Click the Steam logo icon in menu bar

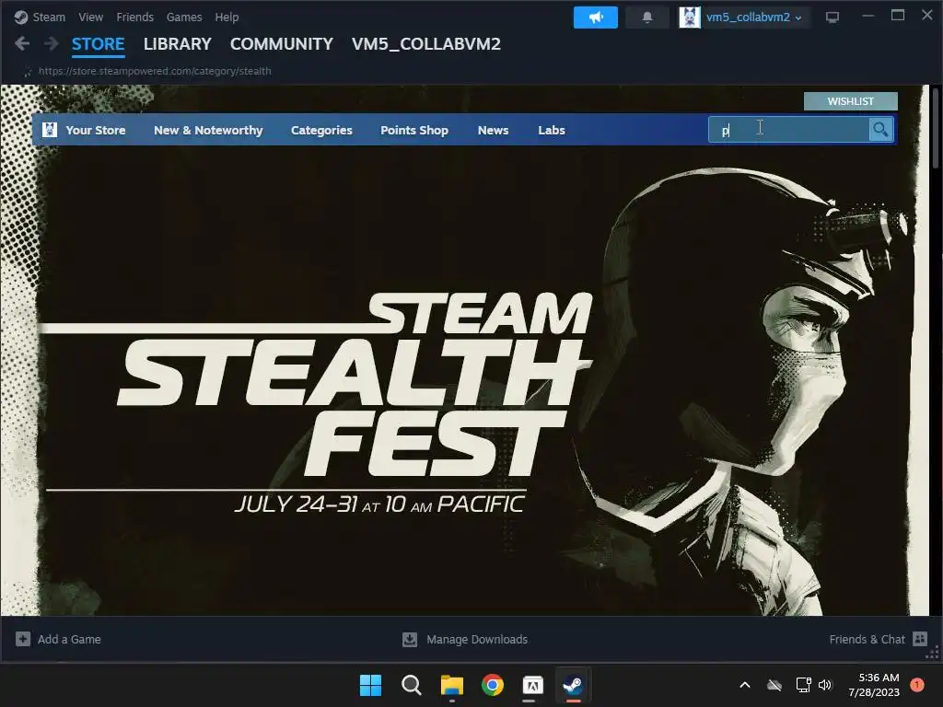pyautogui.click(x=21, y=17)
